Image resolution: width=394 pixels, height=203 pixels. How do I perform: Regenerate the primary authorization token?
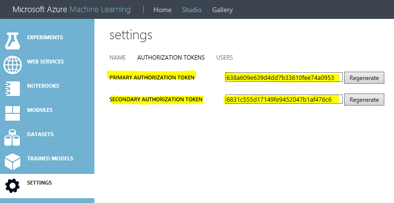[x=364, y=78]
